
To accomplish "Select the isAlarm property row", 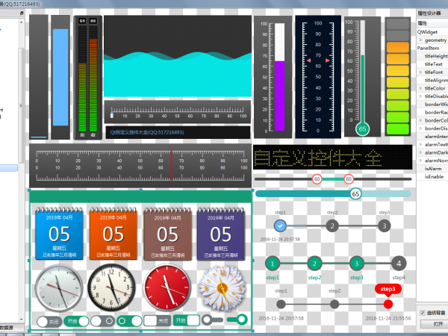I will click(x=432, y=169).
